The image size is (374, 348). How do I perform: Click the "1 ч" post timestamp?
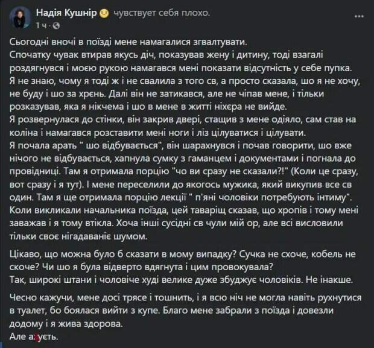pos(41,25)
